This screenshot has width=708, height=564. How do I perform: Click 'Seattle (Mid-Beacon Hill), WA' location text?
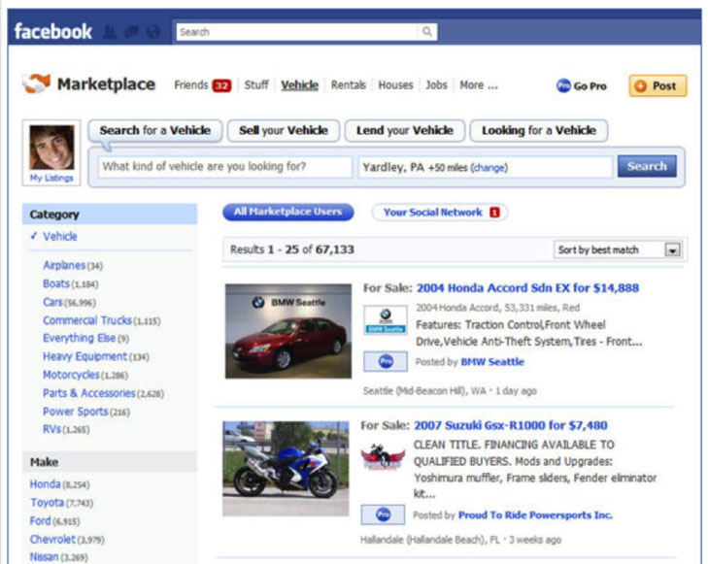coord(424,391)
